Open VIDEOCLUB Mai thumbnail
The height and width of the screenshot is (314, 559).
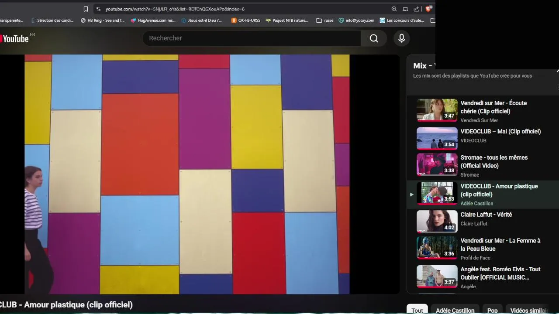point(437,139)
